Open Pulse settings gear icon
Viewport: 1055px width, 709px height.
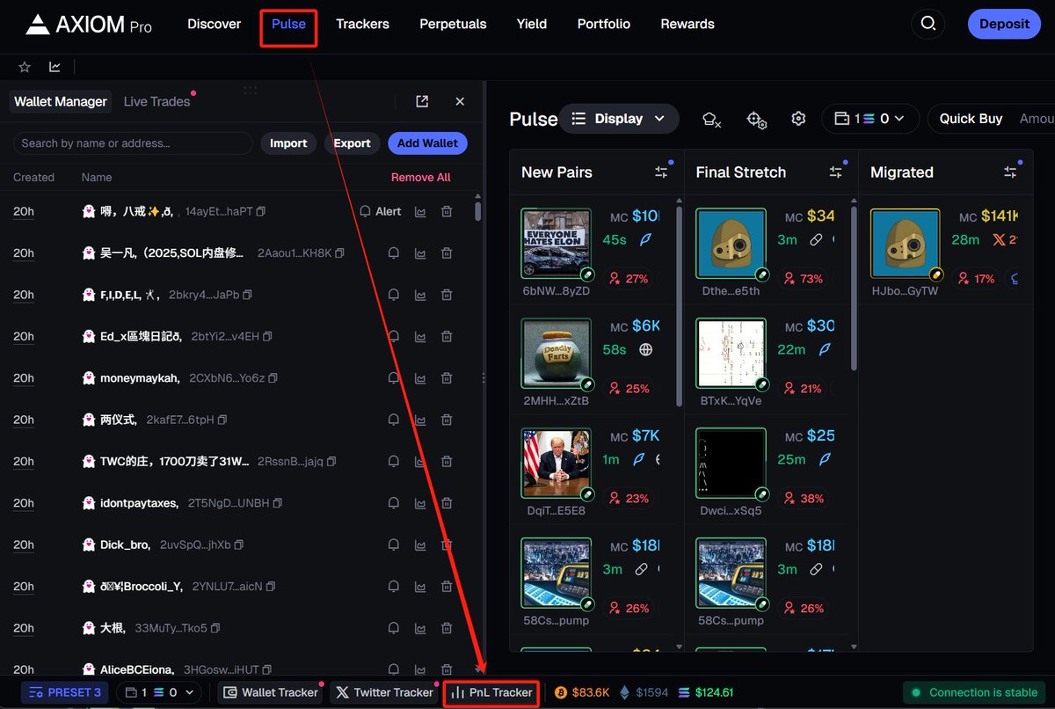coord(798,119)
